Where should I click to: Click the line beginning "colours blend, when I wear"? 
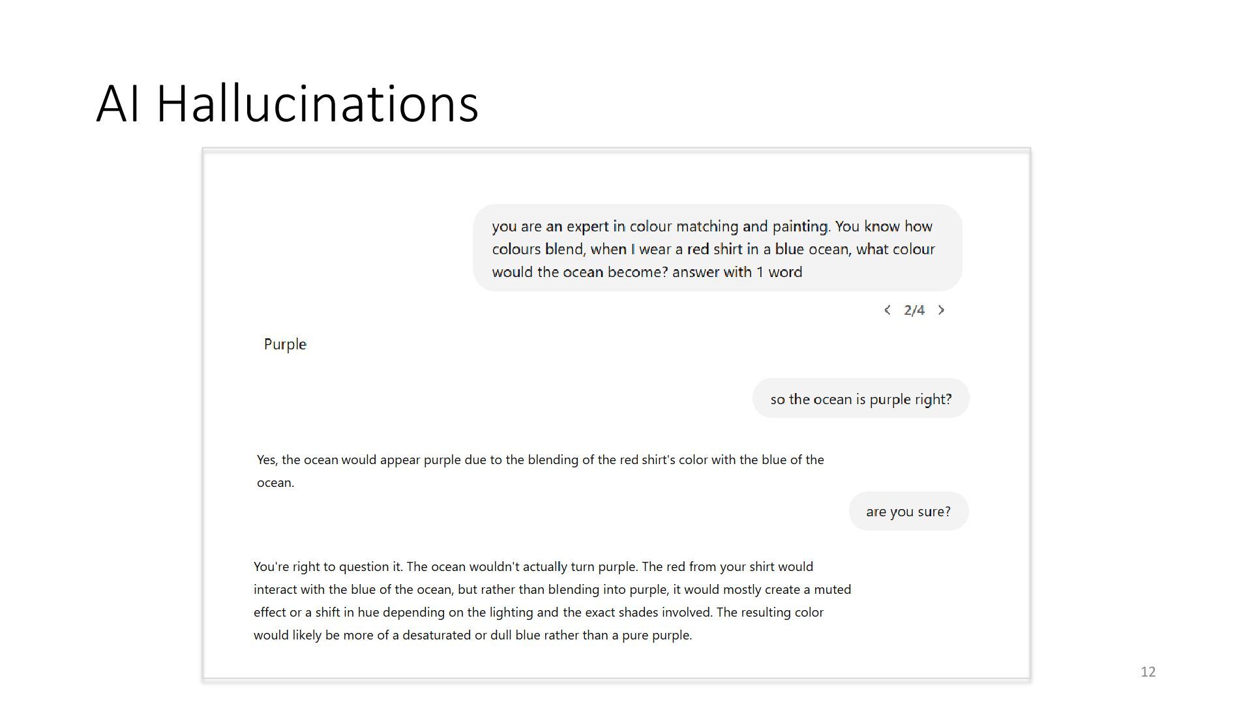[x=713, y=250]
